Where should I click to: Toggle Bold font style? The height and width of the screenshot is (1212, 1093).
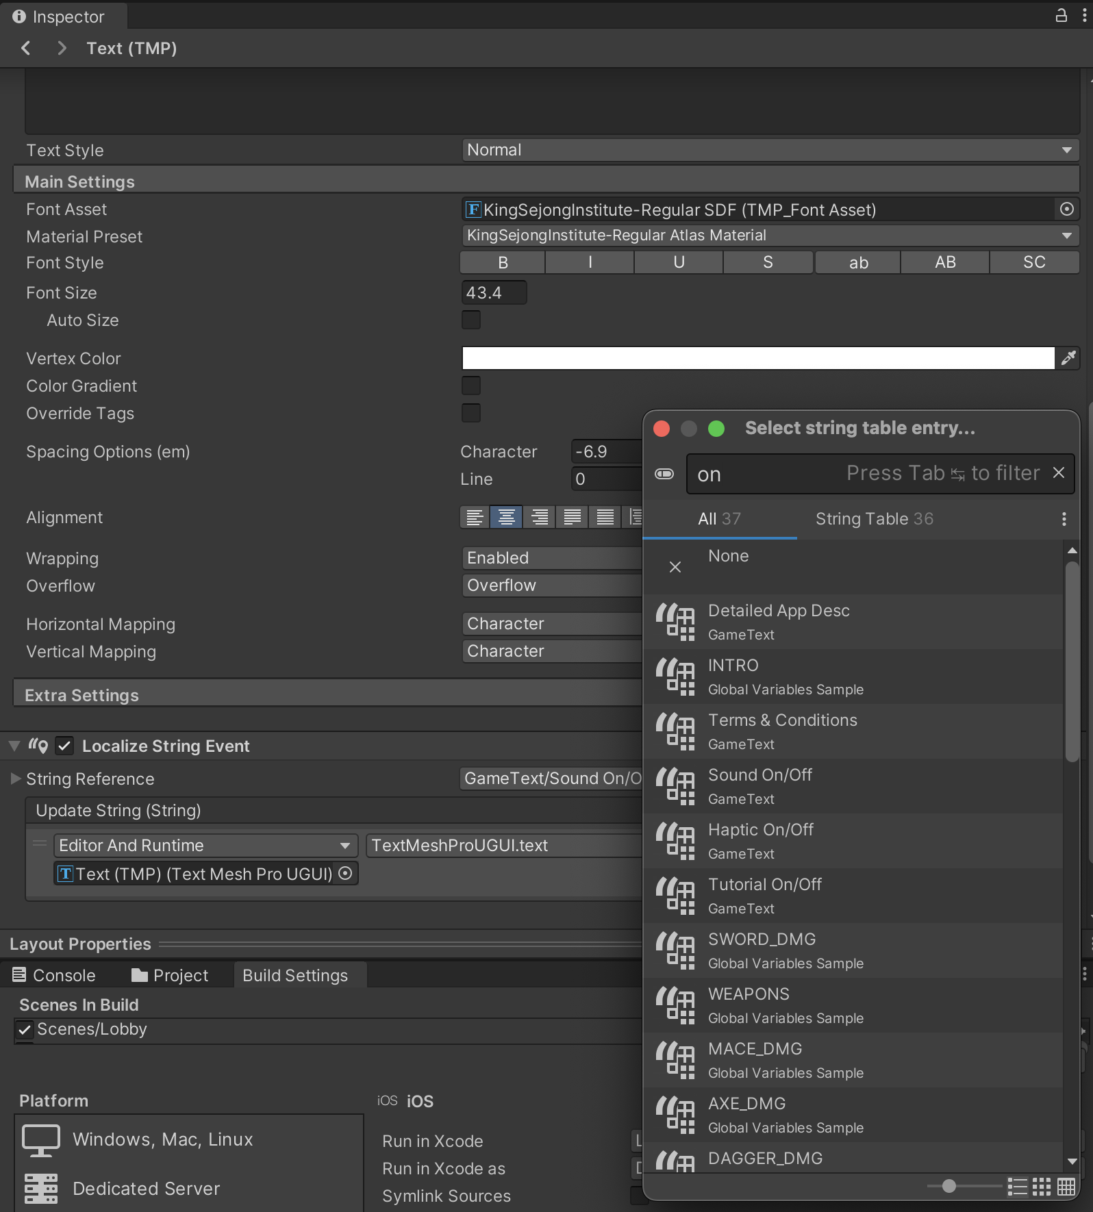(x=503, y=262)
